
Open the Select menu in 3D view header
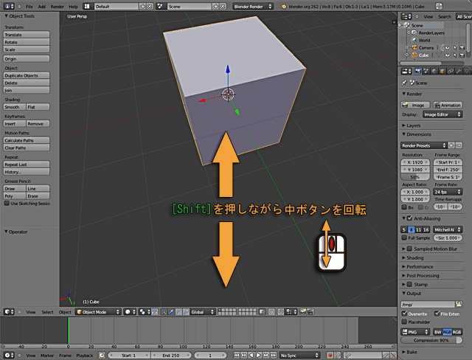coord(47,312)
